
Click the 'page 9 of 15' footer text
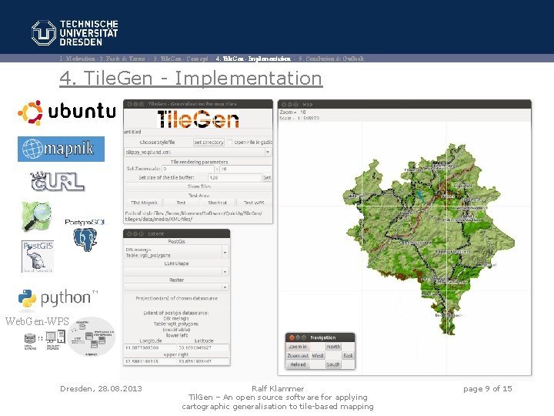click(x=488, y=389)
